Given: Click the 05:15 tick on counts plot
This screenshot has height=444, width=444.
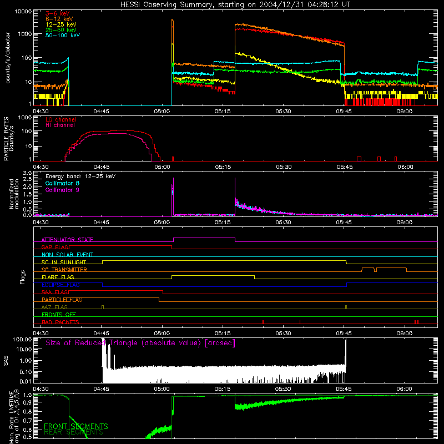Looking at the screenshot, I should (223, 112).
